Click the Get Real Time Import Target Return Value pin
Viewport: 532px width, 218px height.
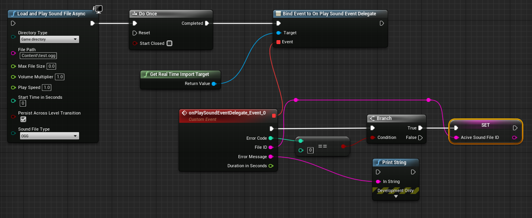point(214,83)
